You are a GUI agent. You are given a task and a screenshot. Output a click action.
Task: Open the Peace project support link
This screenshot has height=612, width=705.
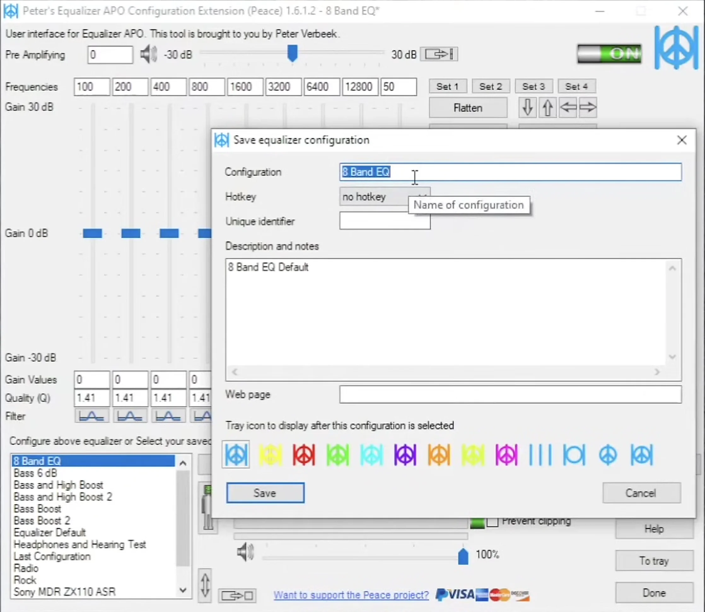(351, 595)
